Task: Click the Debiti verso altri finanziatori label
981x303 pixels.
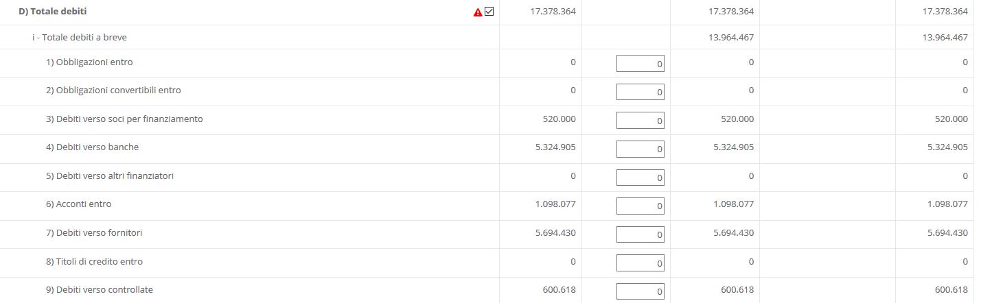Action: click(110, 176)
